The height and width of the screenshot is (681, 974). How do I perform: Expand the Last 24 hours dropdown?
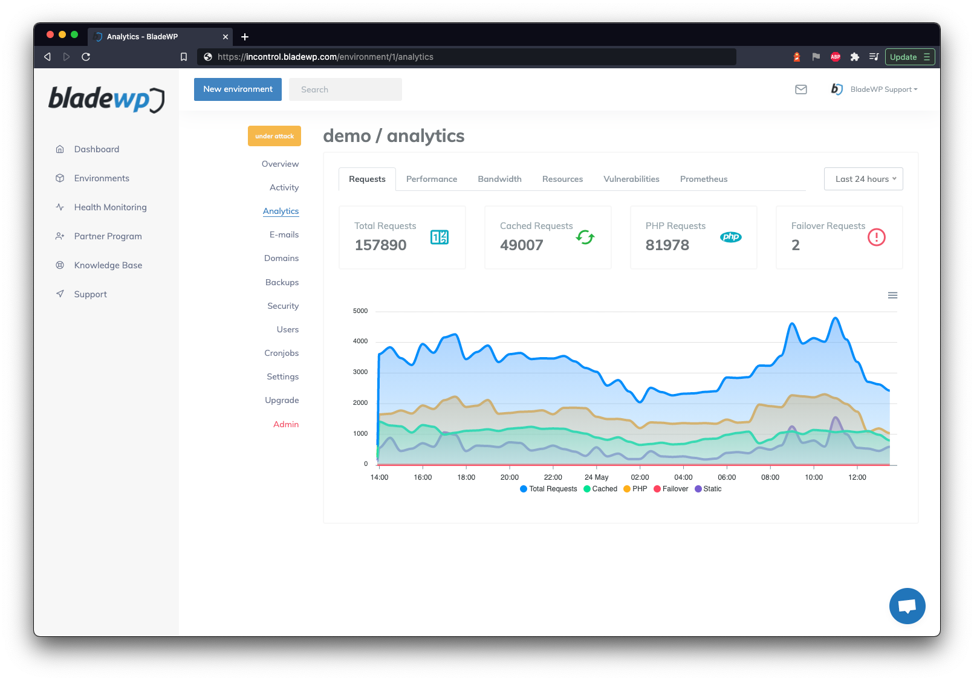coord(863,179)
